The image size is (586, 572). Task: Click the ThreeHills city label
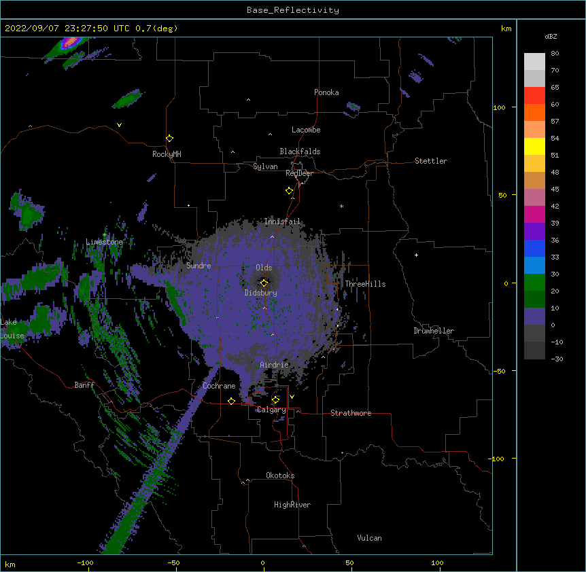[365, 284]
